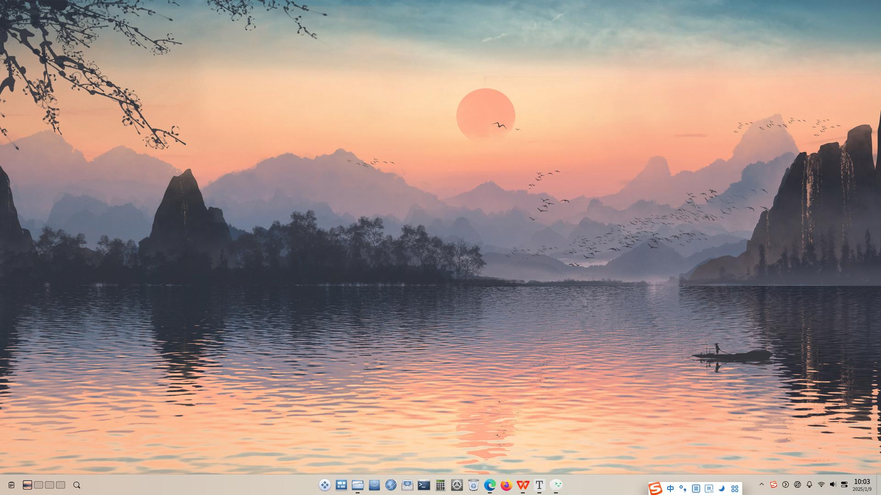Open the launcher menu in the dock
This screenshot has width=881, height=495.
[x=325, y=485]
